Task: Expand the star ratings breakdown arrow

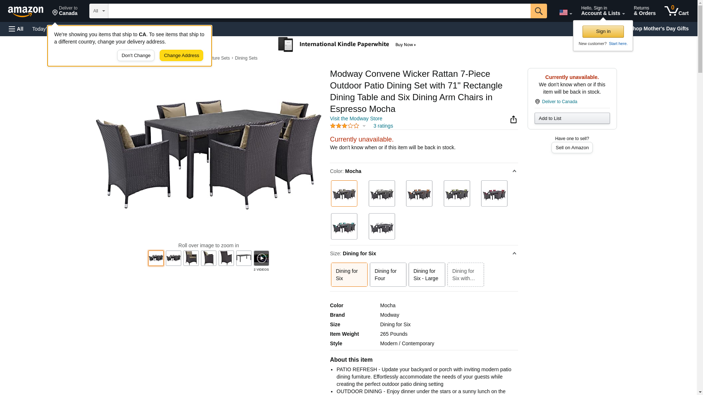Action: 364,126
